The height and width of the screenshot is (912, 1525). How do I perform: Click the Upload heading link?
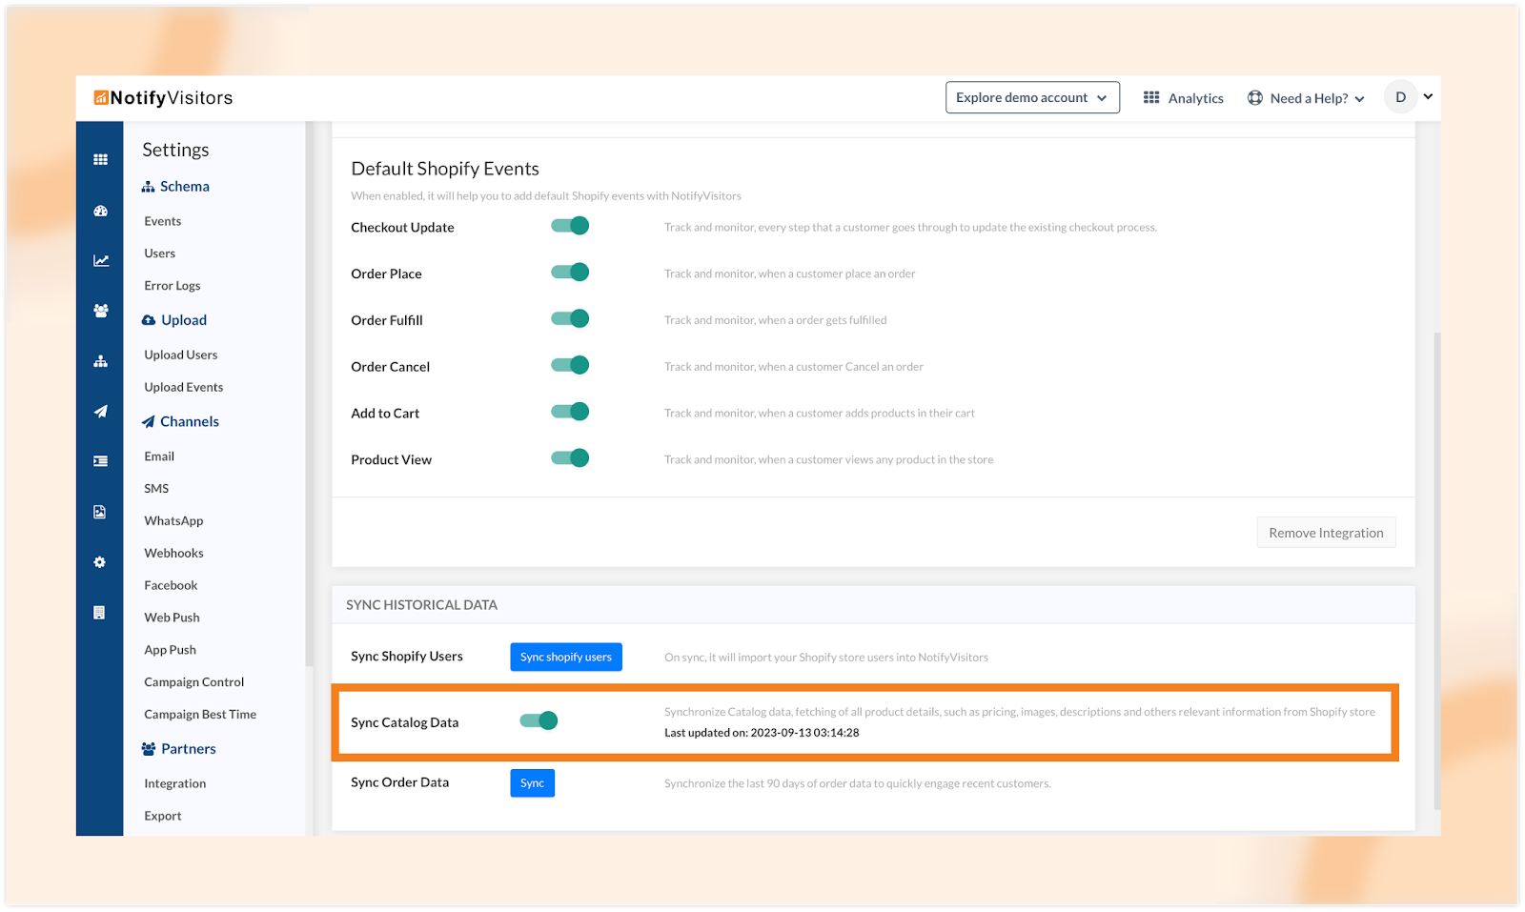coord(184,320)
